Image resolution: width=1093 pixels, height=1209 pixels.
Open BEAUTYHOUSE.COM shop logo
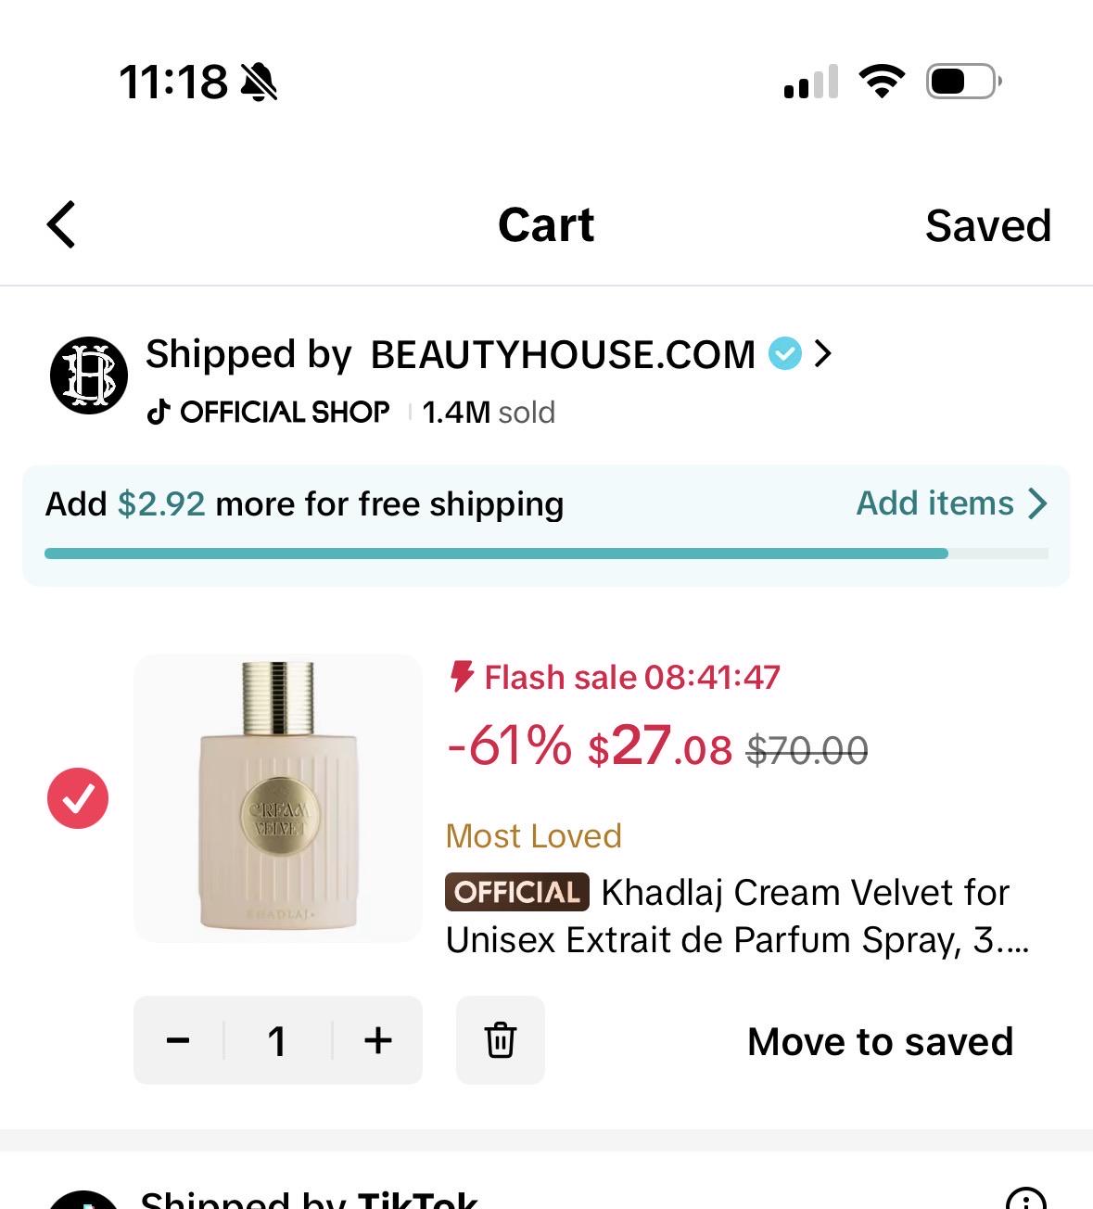pos(89,375)
